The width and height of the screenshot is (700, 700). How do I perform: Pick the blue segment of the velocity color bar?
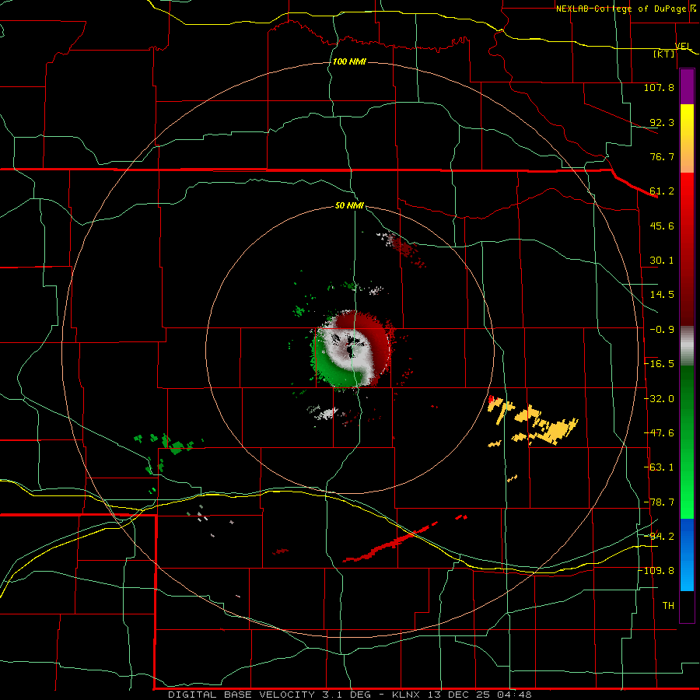(x=687, y=555)
